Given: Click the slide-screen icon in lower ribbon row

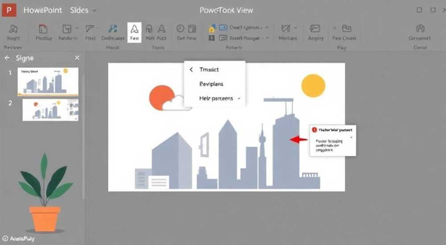Looking at the screenshot, I should pyautogui.click(x=223, y=38).
